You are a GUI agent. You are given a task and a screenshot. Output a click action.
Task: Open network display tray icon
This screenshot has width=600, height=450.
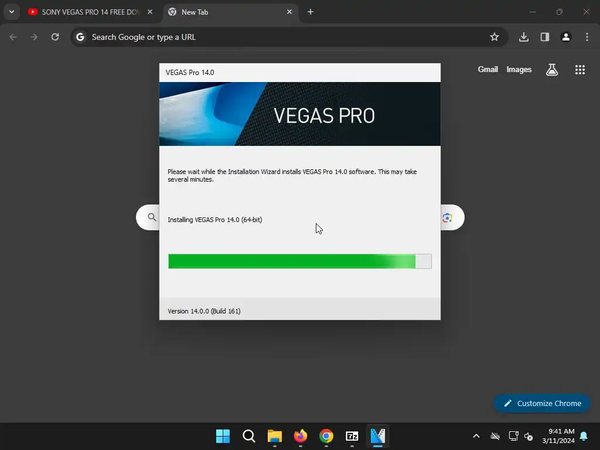pyautogui.click(x=513, y=436)
